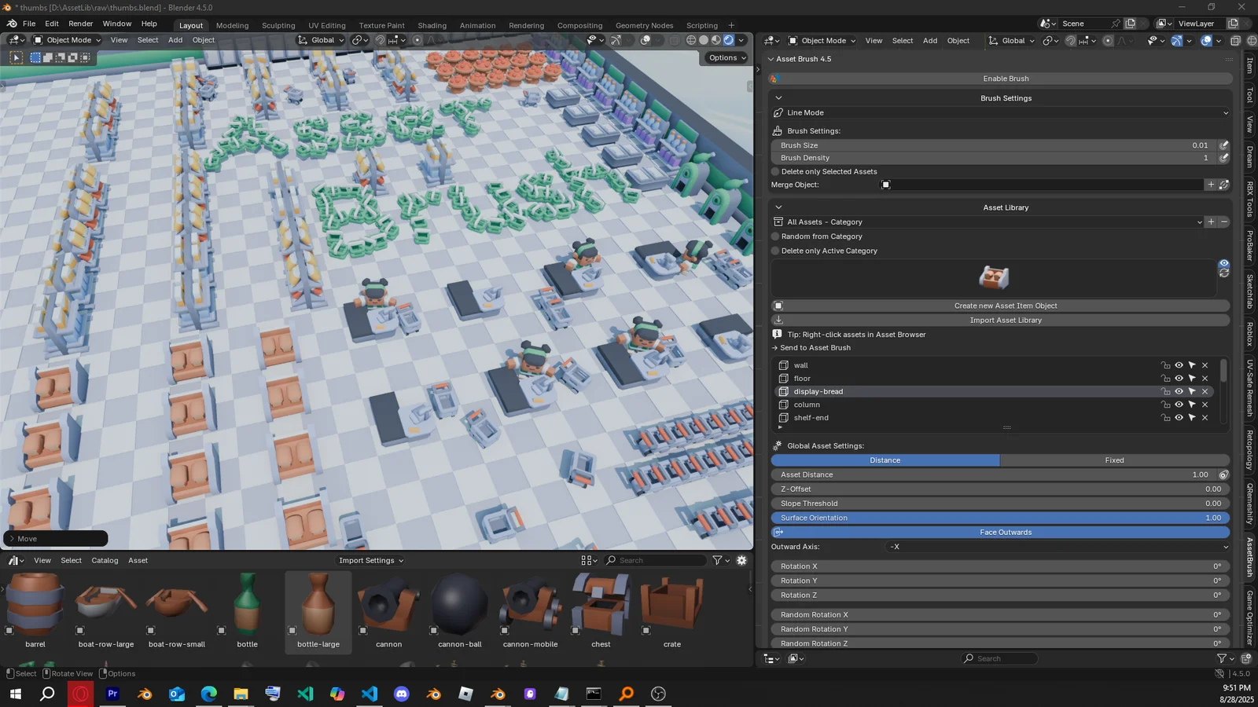Click the viewport overlays icon
Screen dimensions: 1258x707
click(x=645, y=40)
